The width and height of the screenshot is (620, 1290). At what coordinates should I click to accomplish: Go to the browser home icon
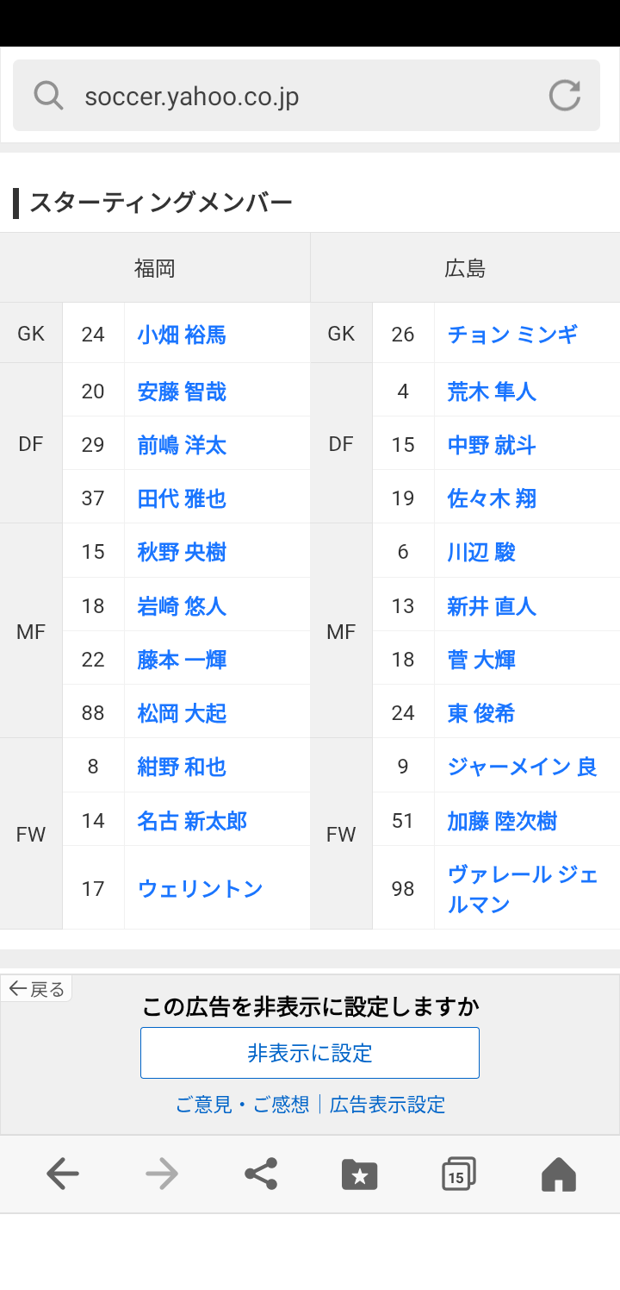coord(558,1174)
